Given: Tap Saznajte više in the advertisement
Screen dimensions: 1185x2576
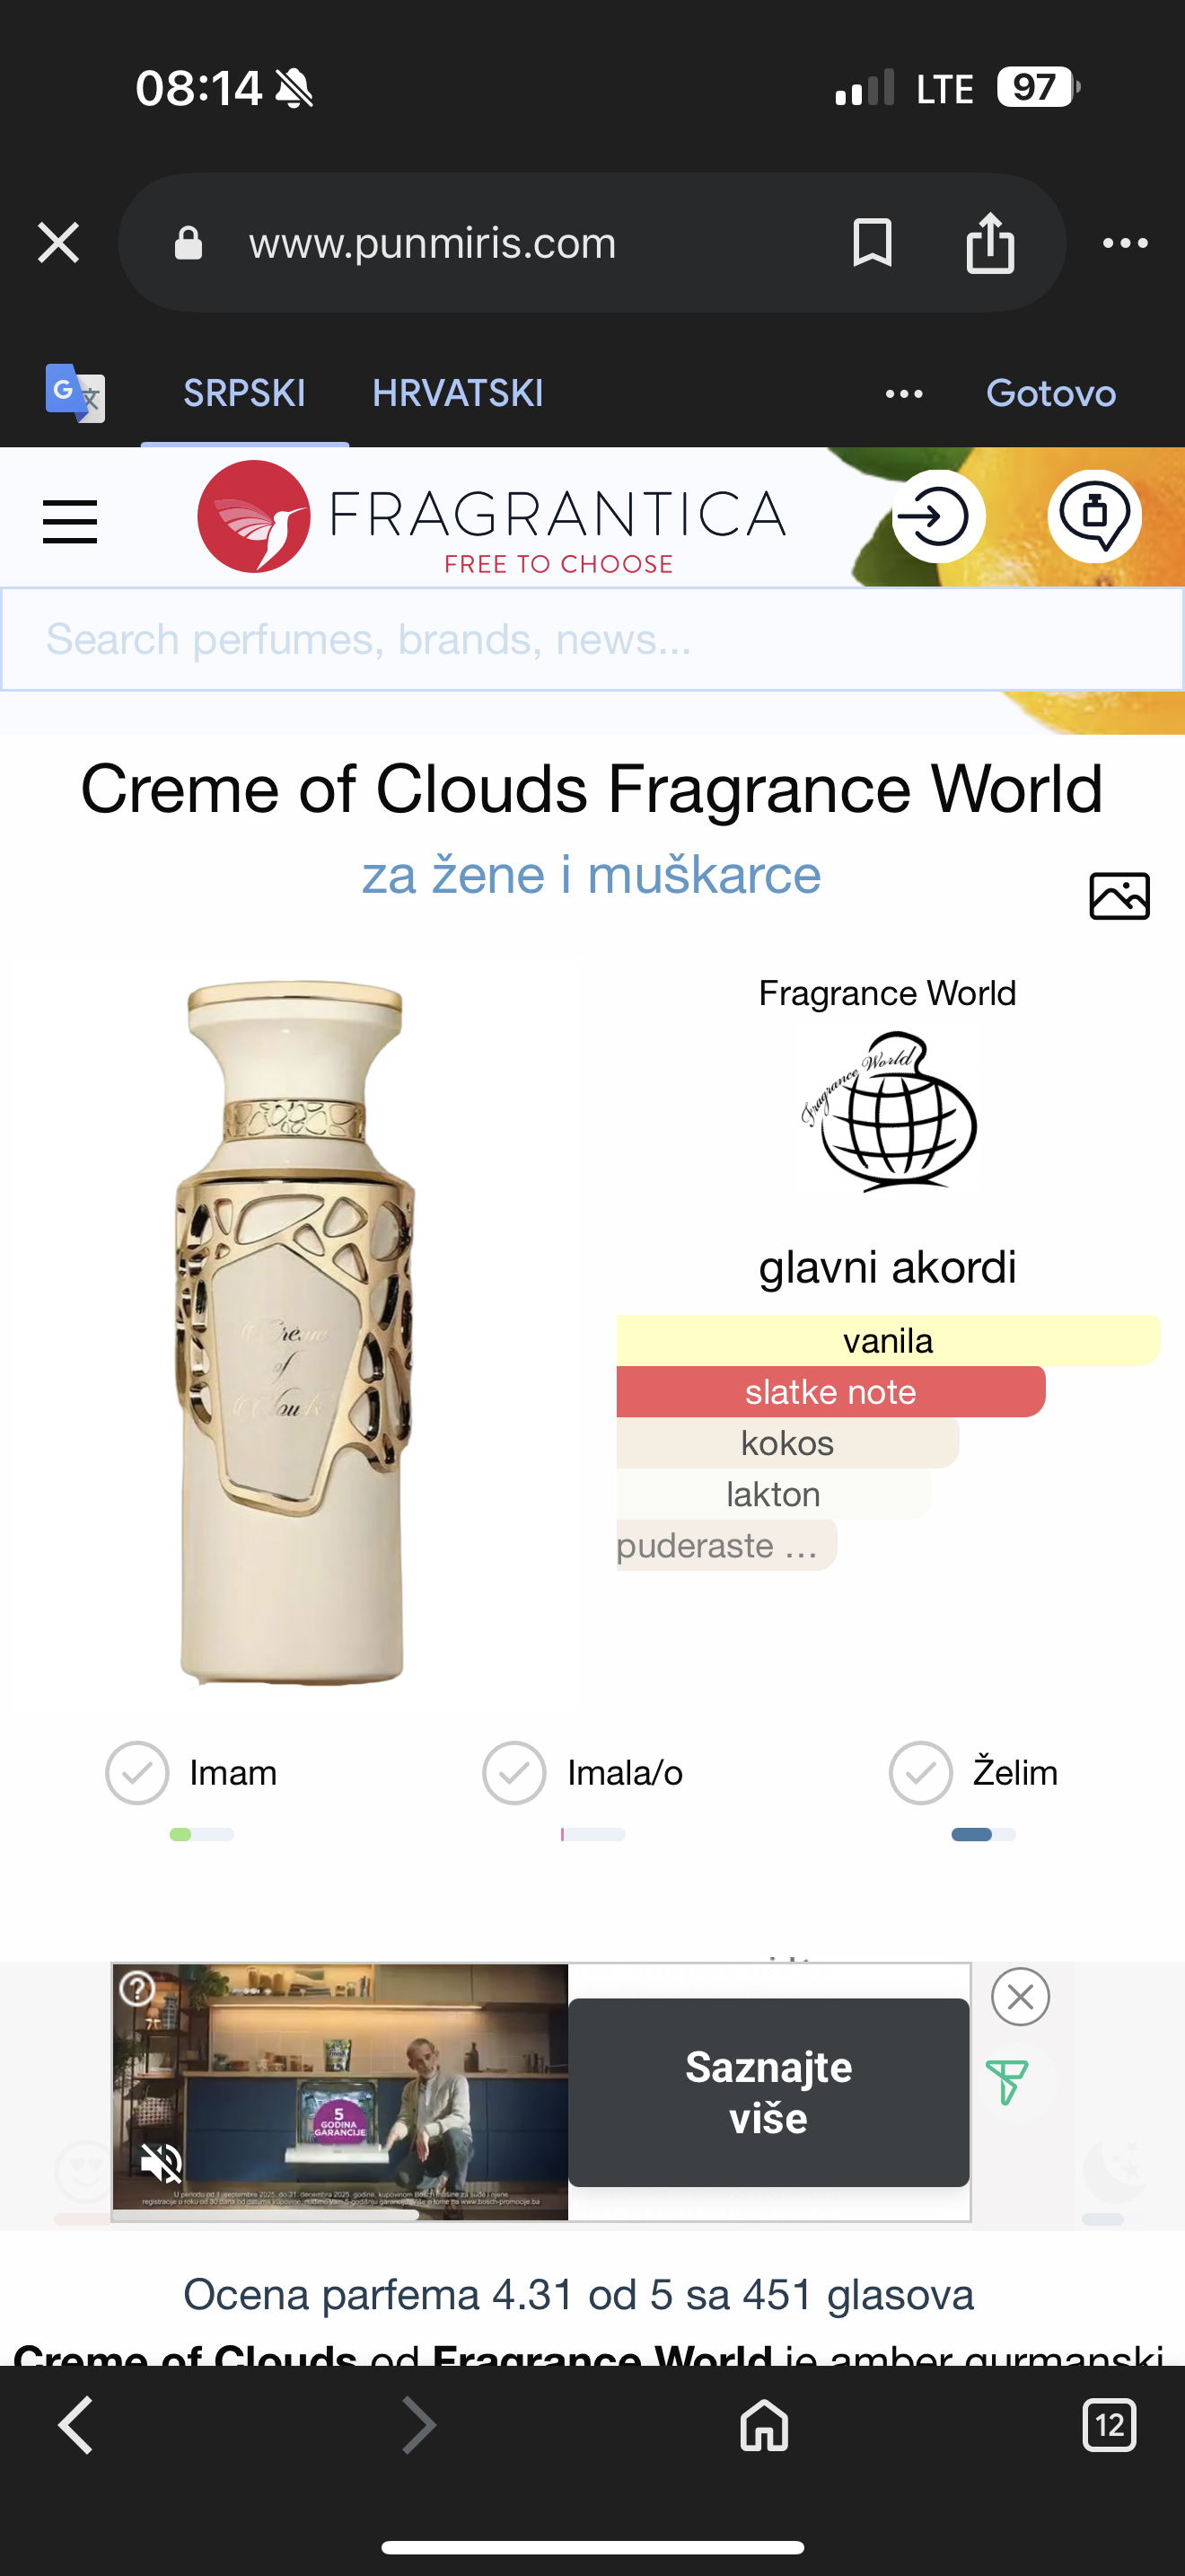Looking at the screenshot, I should (x=768, y=2095).
